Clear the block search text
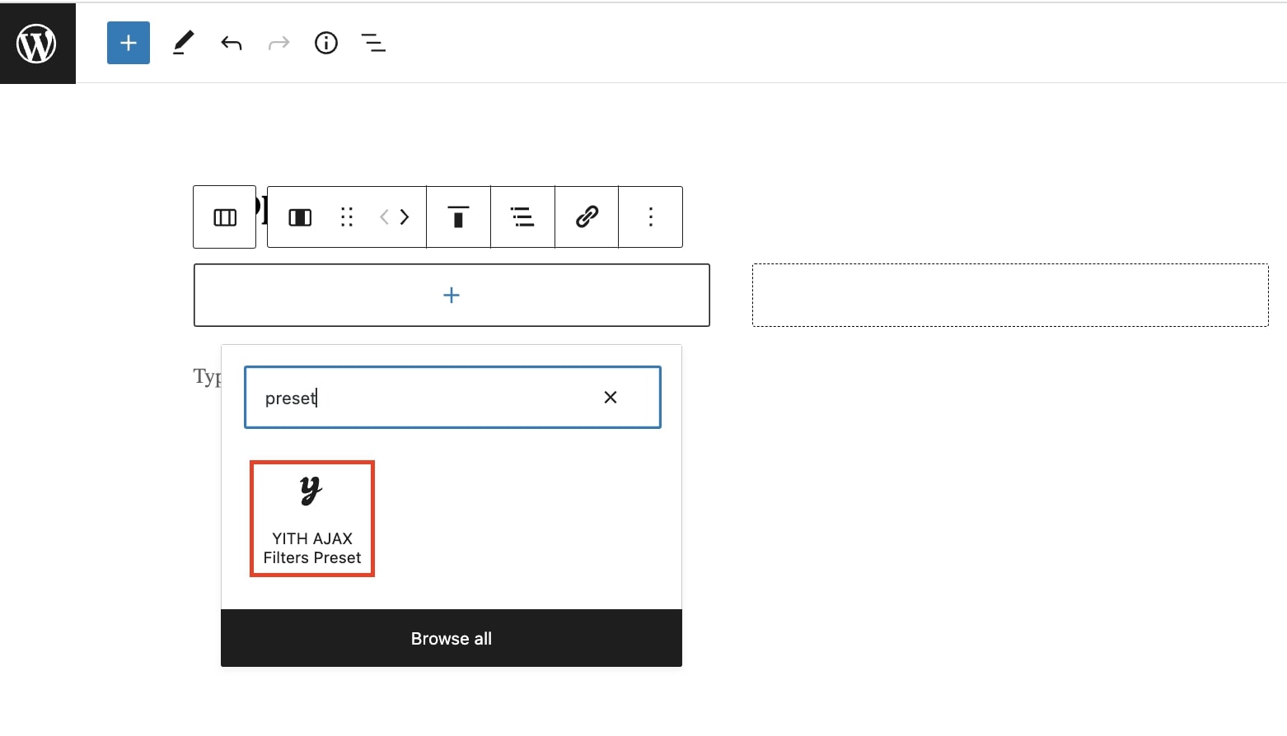Viewport: 1287px width, 736px height. (x=611, y=398)
